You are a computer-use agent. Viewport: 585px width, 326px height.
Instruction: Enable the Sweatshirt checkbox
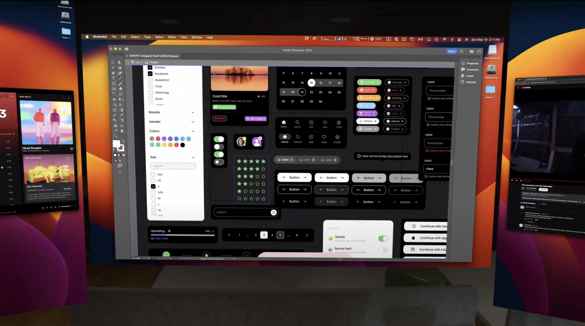(x=151, y=80)
